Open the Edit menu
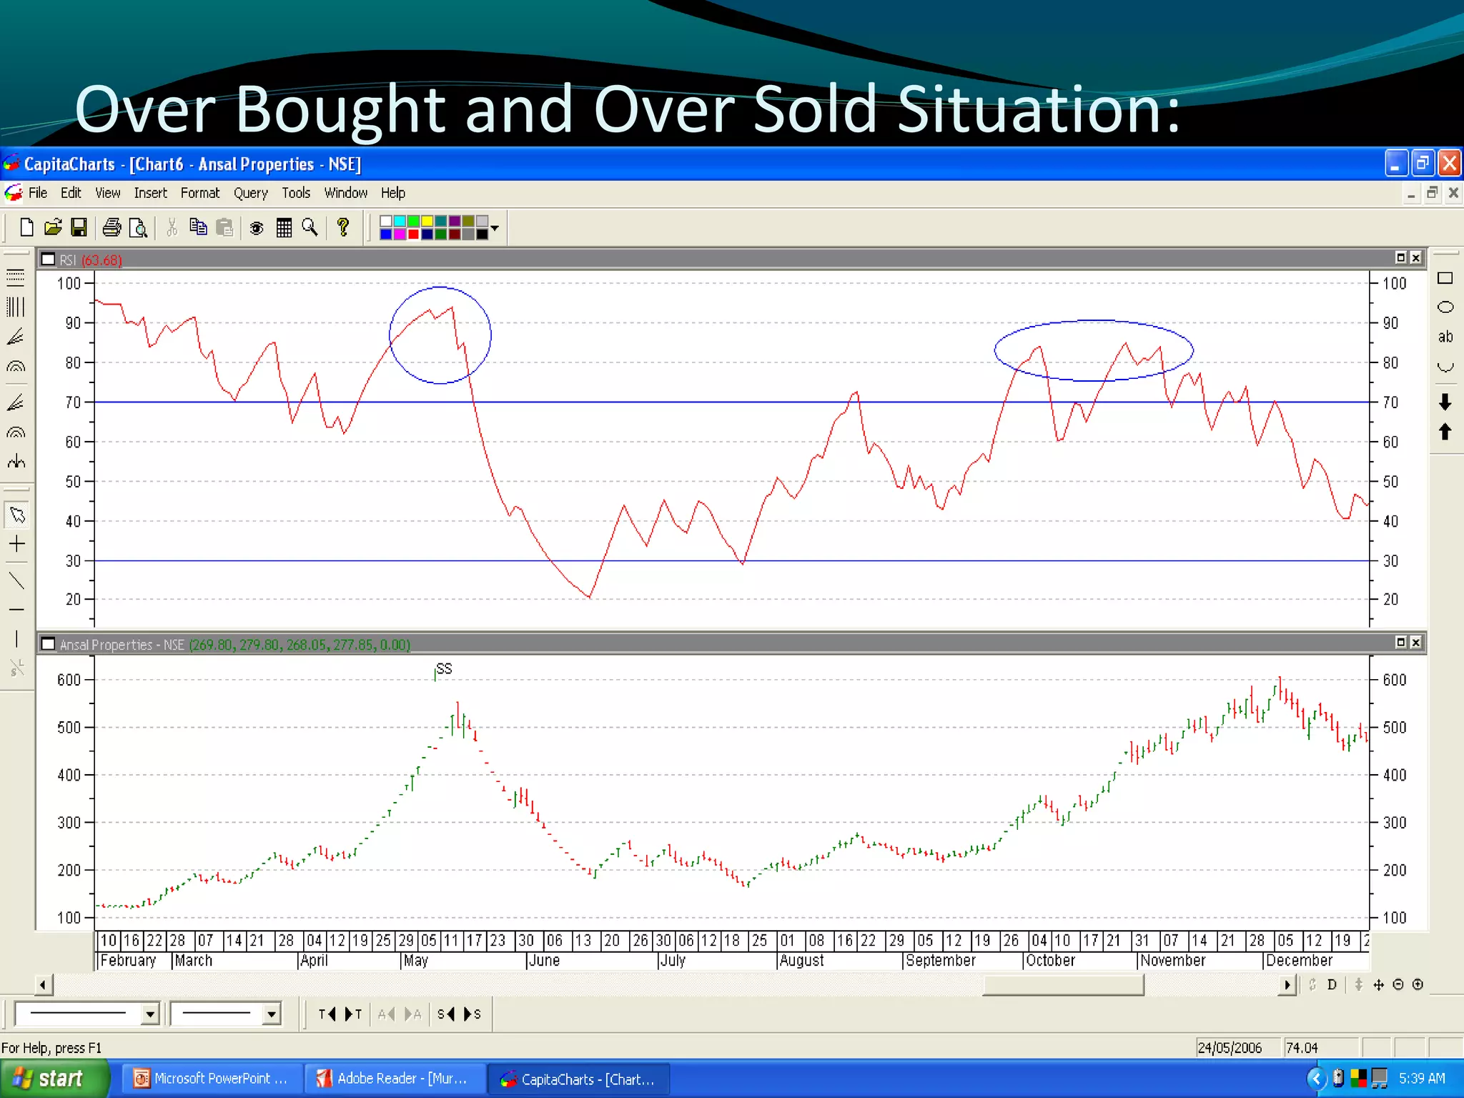1464x1098 pixels. [71, 193]
